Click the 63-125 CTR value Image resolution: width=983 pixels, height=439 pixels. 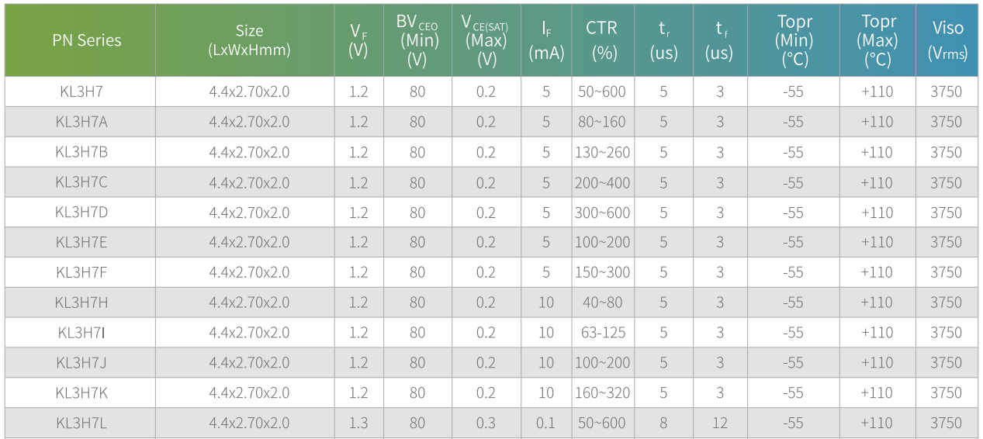(603, 333)
